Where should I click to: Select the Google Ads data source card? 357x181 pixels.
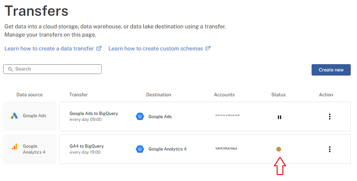pos(29,116)
